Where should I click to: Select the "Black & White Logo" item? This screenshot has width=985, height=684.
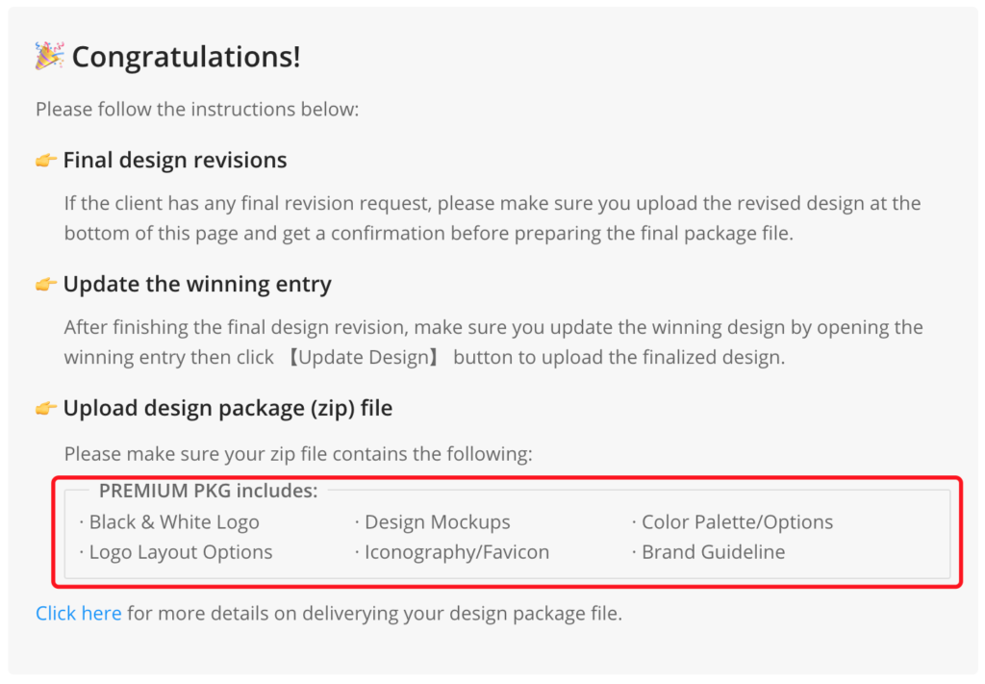click(x=174, y=522)
